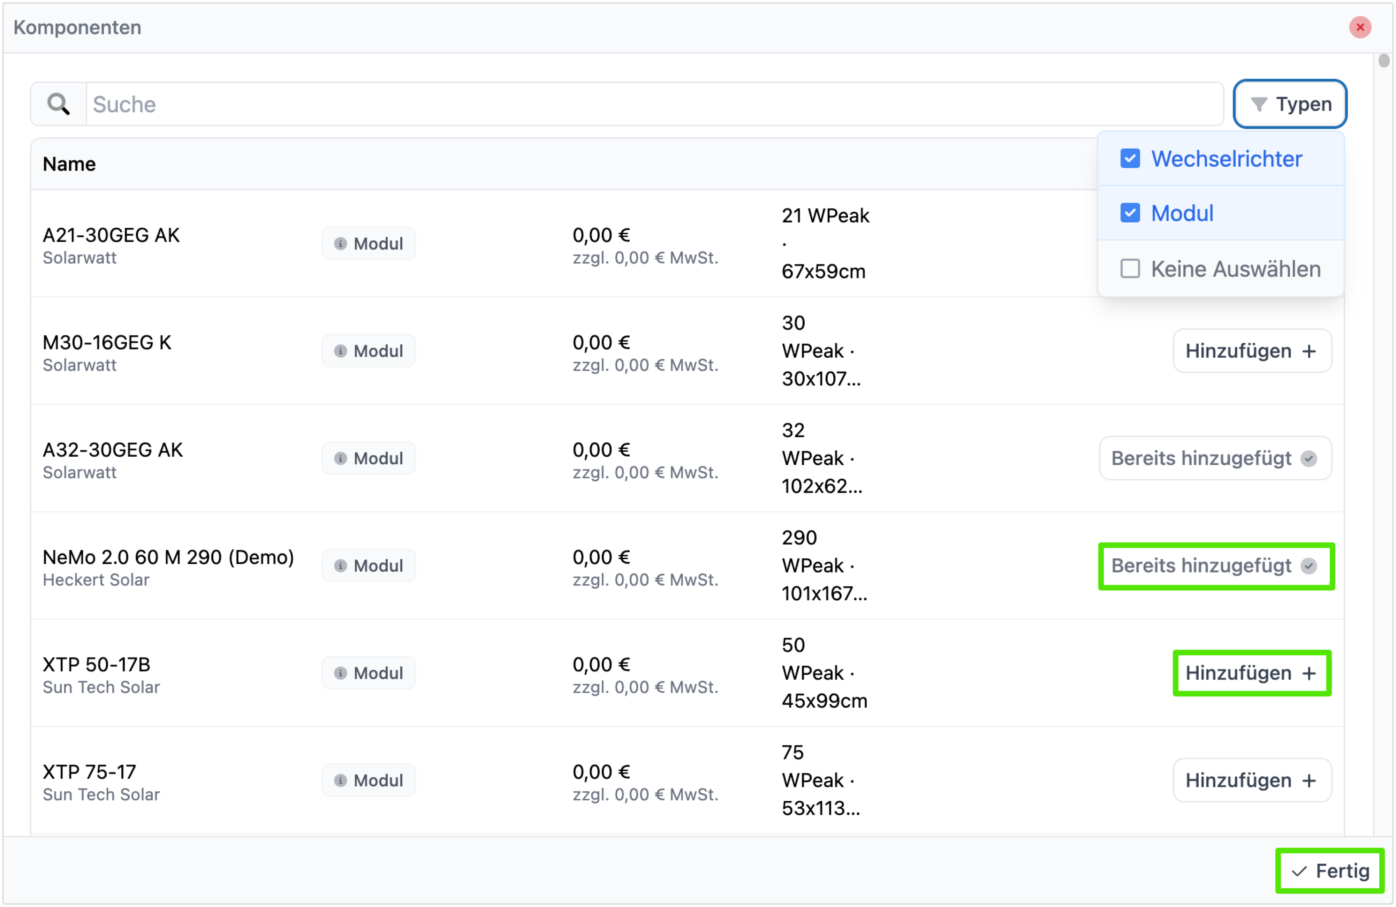
Task: Select Keine Auswählen menu entry
Action: click(1235, 268)
